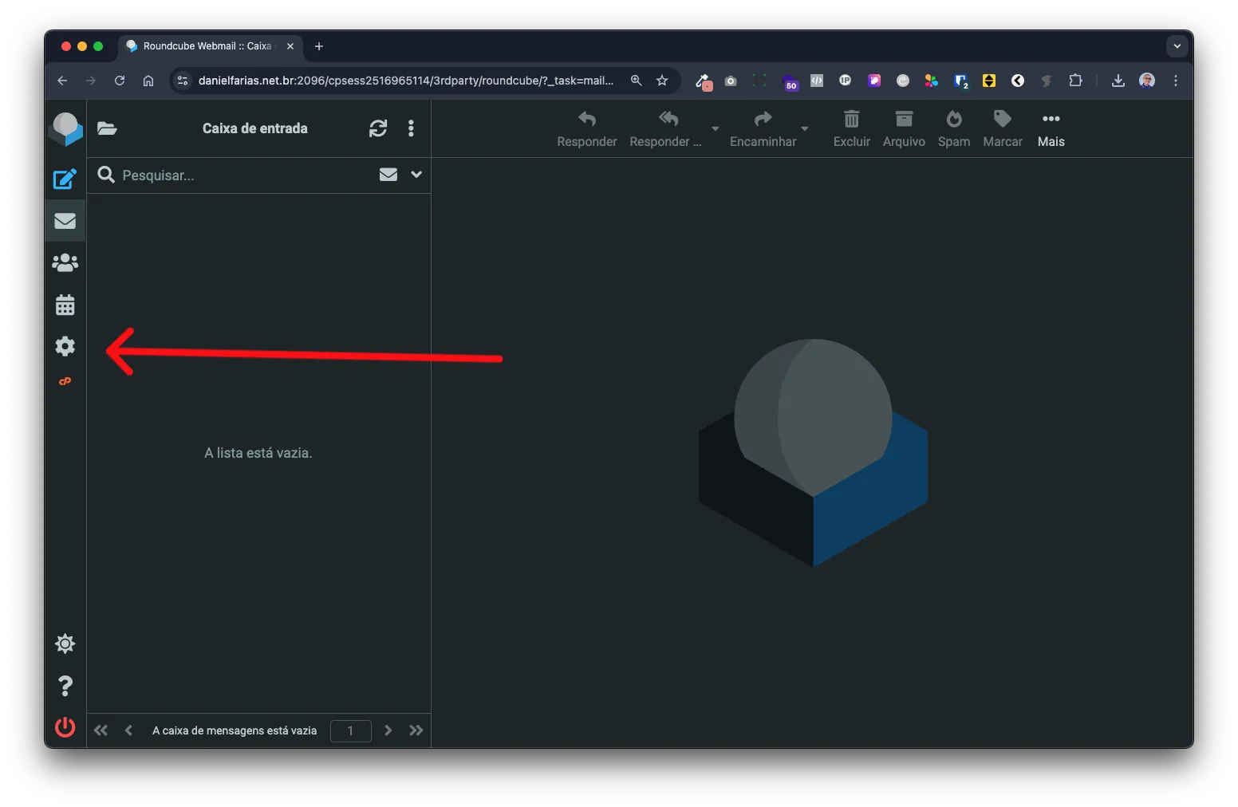Toggle search scope with envelope icon
The height and width of the screenshot is (807, 1238).
[388, 175]
